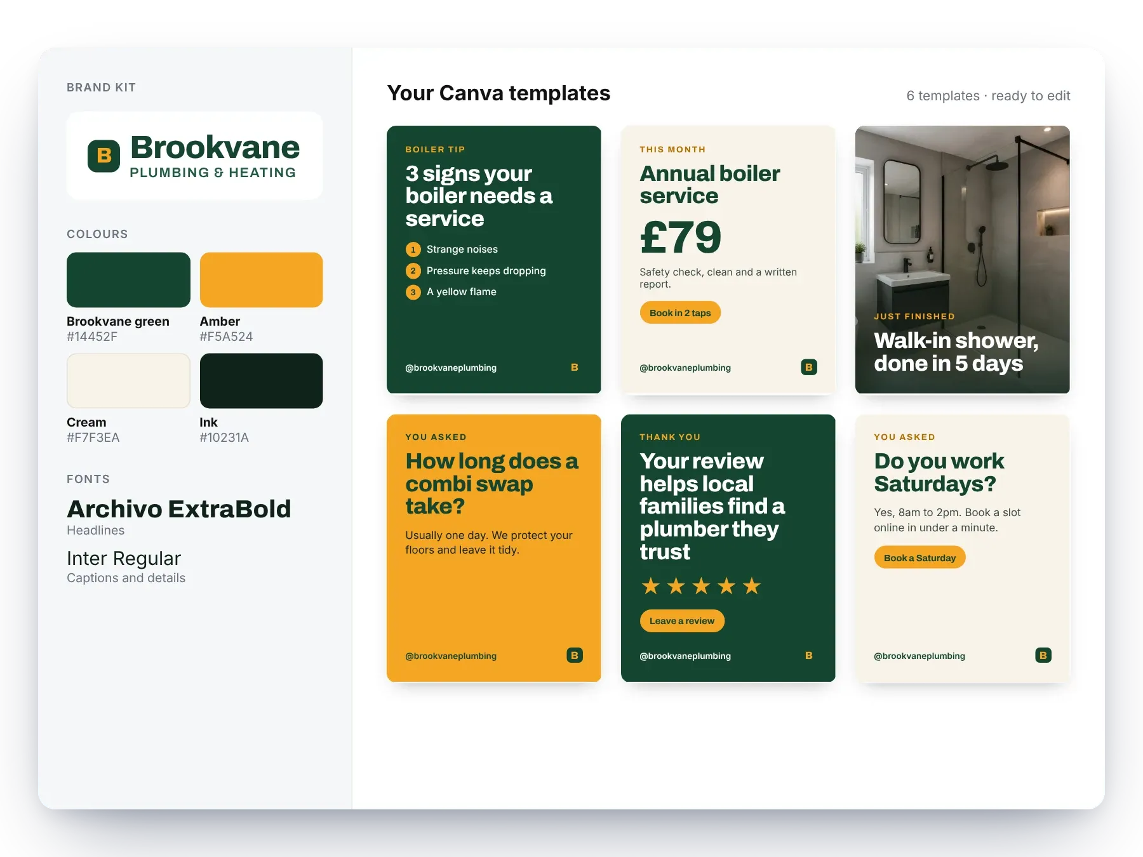Viewport: 1143px width, 857px height.
Task: Click the COLOURS section label
Action: [97, 234]
